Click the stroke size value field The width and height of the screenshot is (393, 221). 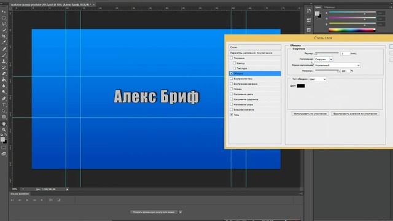coord(345,53)
